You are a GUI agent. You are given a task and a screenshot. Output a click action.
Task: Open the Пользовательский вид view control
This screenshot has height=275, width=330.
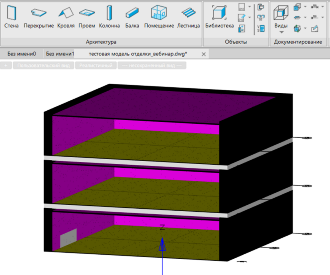pos(44,66)
